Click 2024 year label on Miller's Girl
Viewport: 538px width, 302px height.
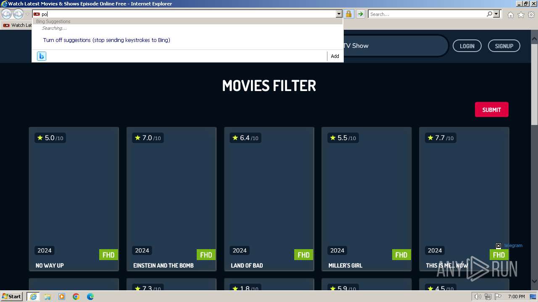[337, 250]
